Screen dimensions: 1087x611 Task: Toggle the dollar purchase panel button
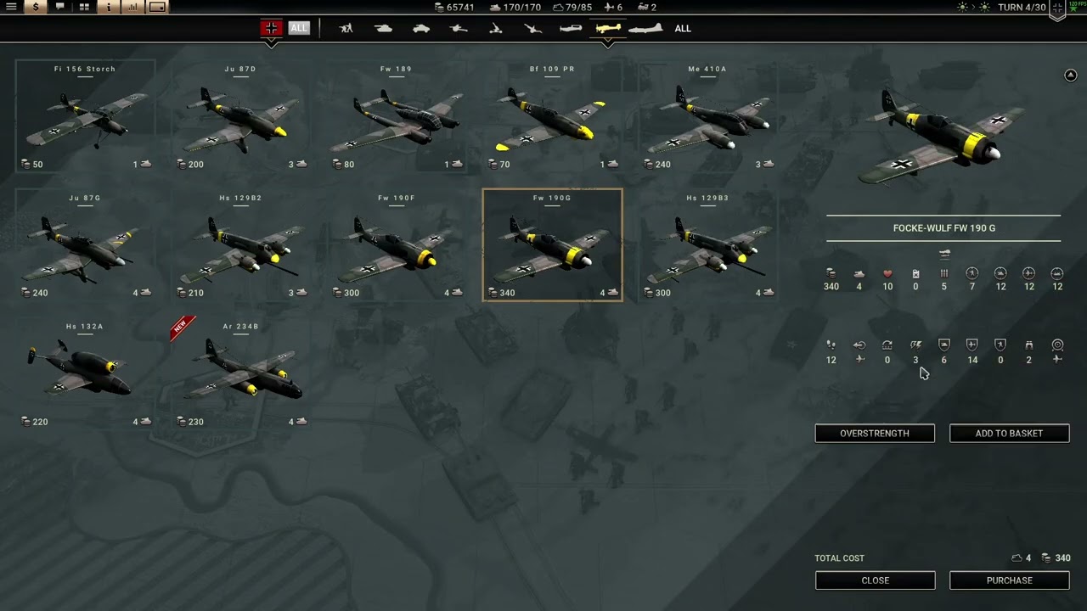[x=36, y=7]
